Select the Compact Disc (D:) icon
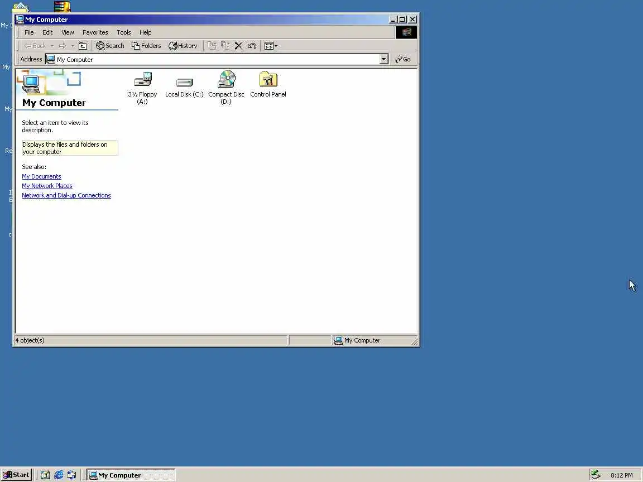This screenshot has height=482, width=643. (x=227, y=79)
